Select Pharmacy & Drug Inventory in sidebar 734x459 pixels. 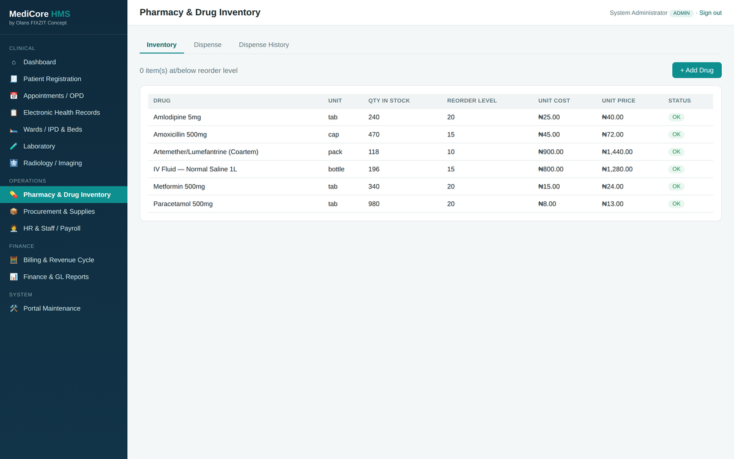[64, 195]
